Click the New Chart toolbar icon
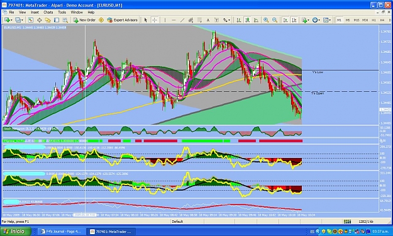Viewport: 393px width, 236px height. pyautogui.click(x=7, y=20)
